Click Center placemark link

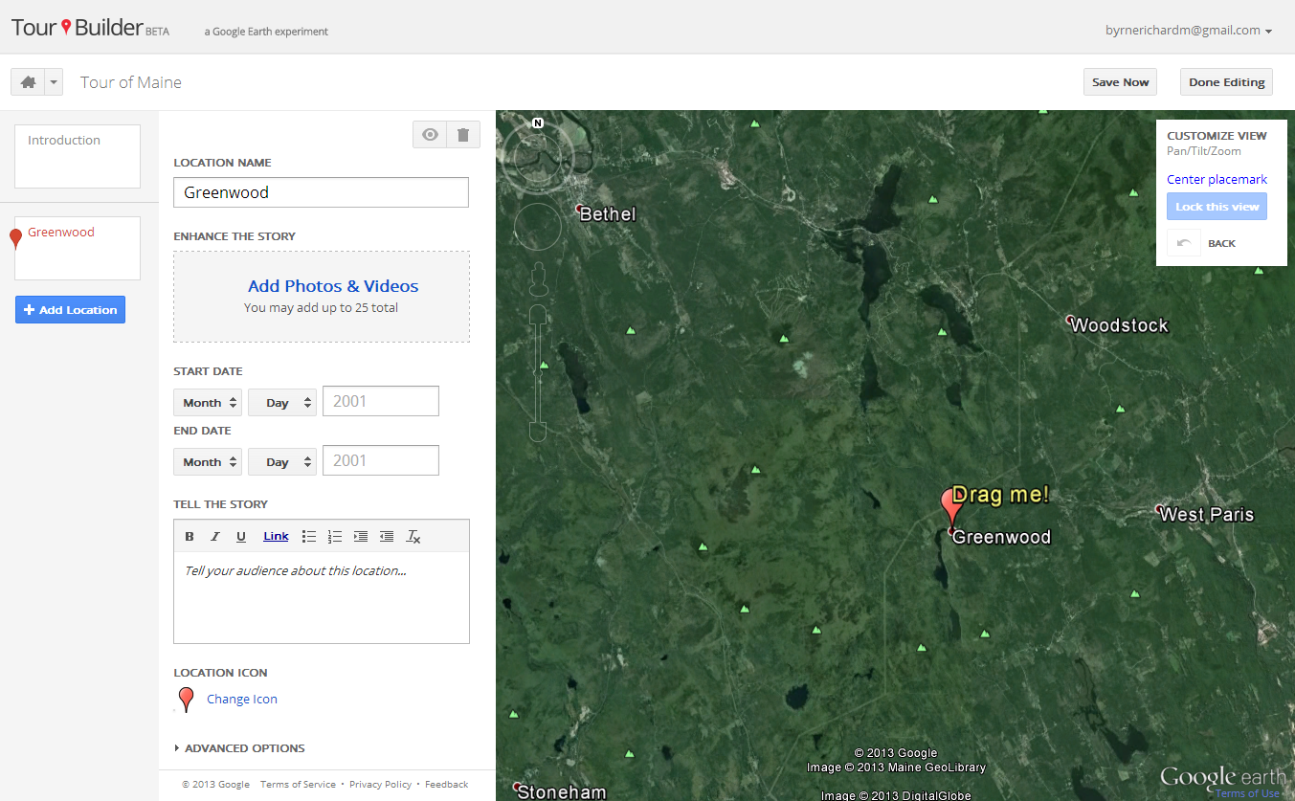point(1217,179)
